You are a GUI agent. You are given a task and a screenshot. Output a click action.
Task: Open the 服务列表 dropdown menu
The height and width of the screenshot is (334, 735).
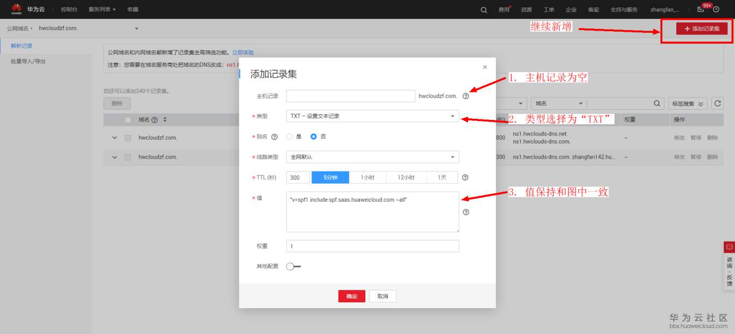pyautogui.click(x=102, y=10)
